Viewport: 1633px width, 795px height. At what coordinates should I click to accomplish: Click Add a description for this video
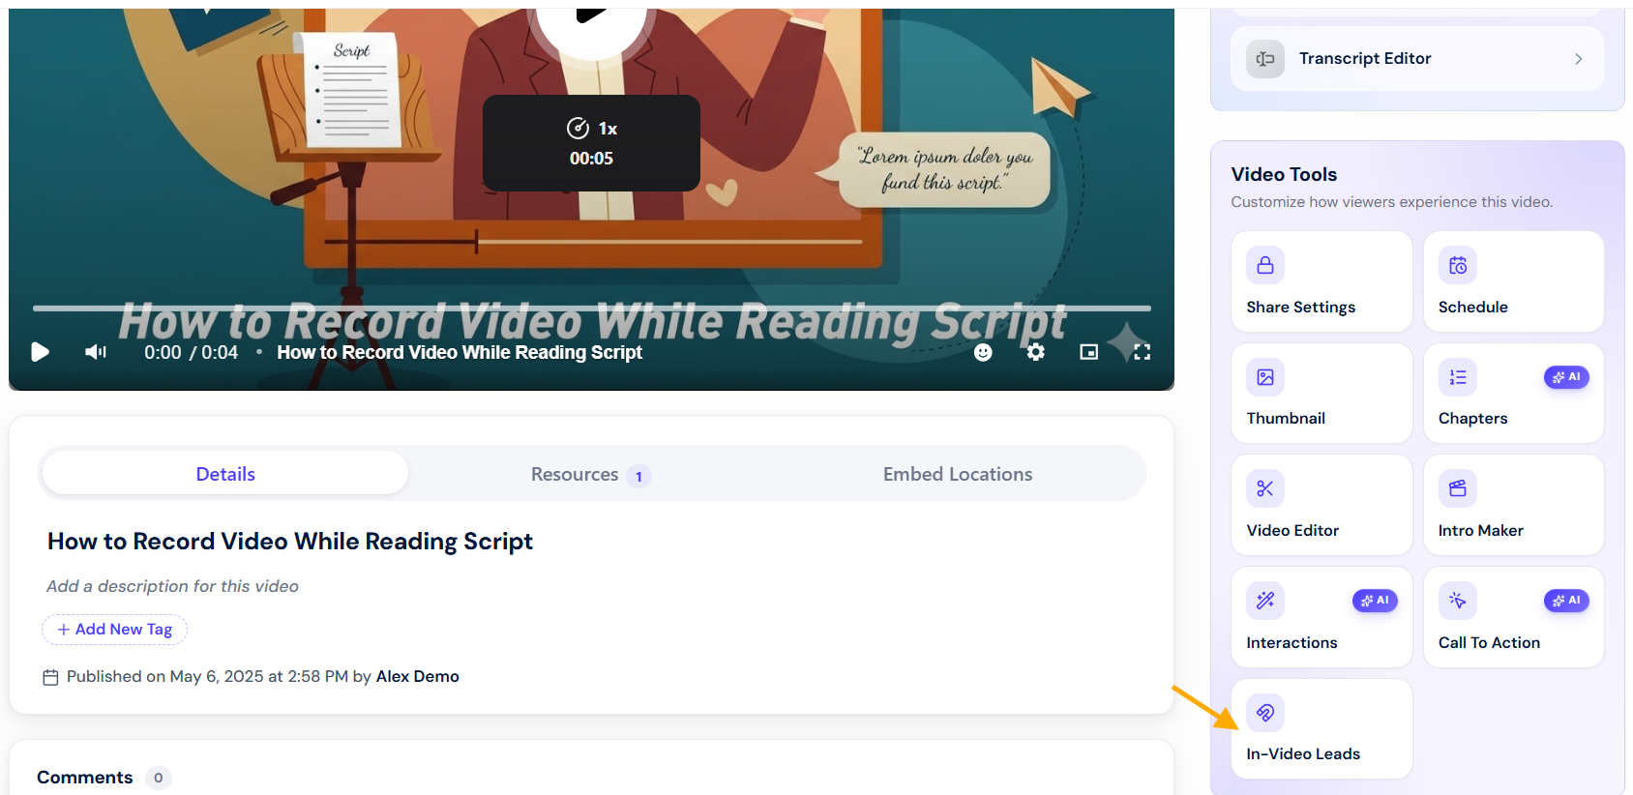click(x=172, y=586)
